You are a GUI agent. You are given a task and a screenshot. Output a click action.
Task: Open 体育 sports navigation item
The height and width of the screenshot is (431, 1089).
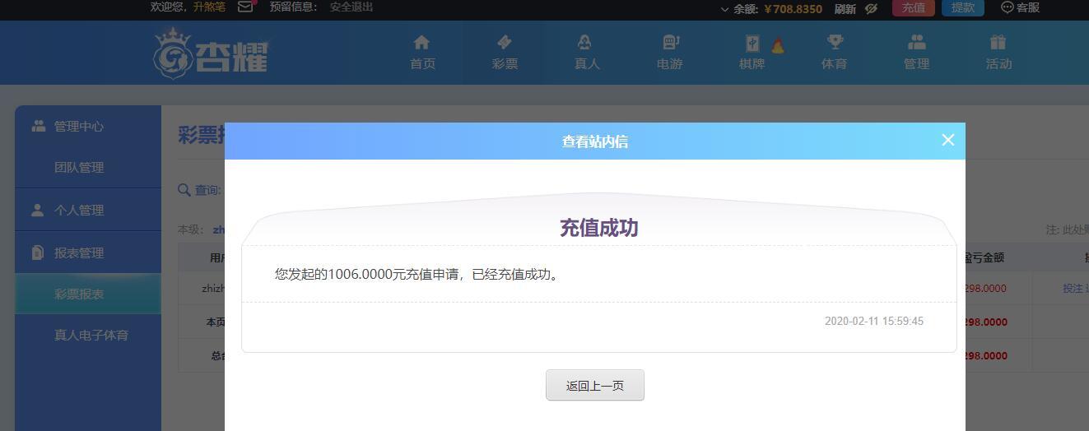point(834,52)
